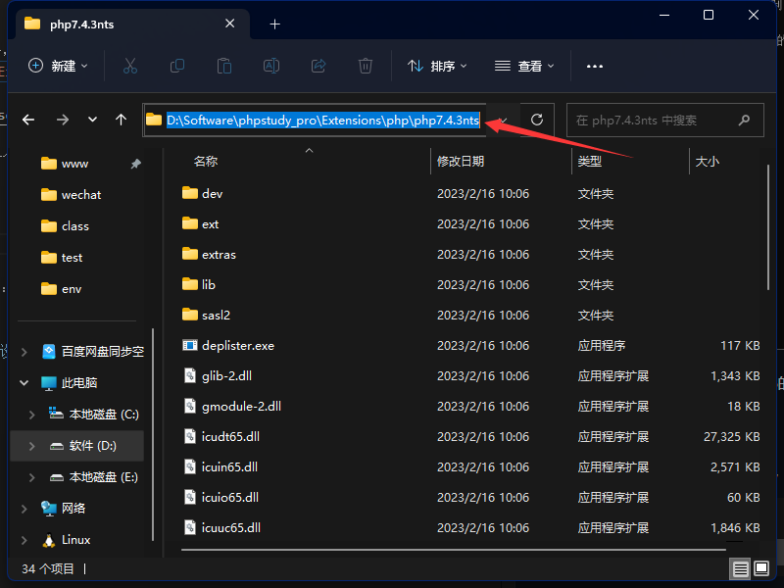Image resolution: width=784 pixels, height=588 pixels.
Task: Click the Baidu Netdisk sync icon
Action: coord(48,352)
